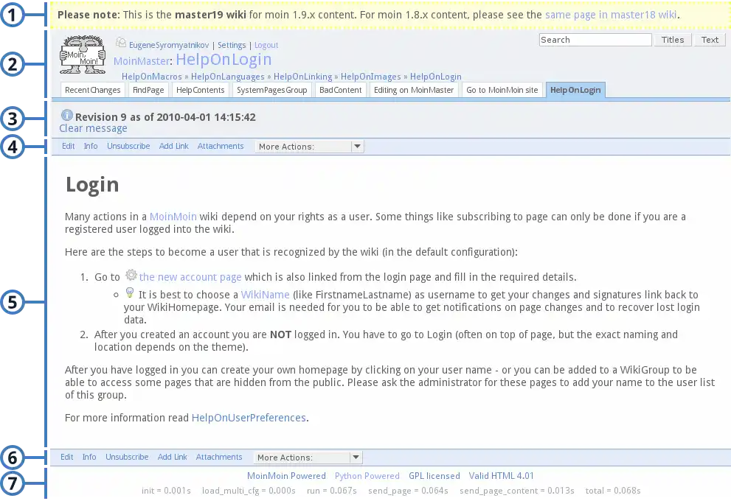Click Info in the bottom action bar
The height and width of the screenshot is (501, 731).
click(89, 458)
